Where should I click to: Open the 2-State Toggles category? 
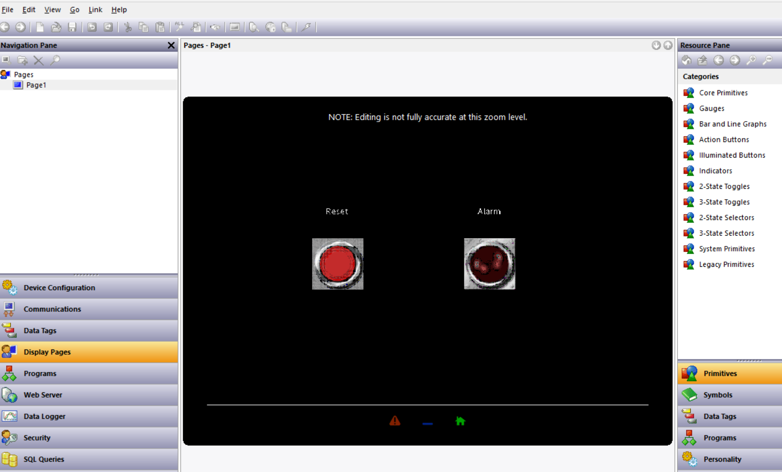[x=724, y=186]
